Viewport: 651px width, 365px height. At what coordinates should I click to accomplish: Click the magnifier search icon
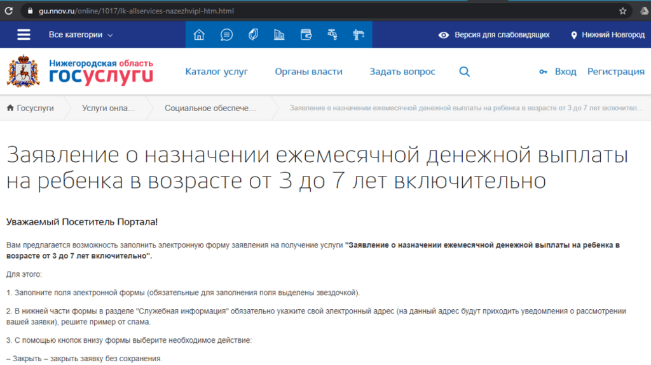click(465, 72)
